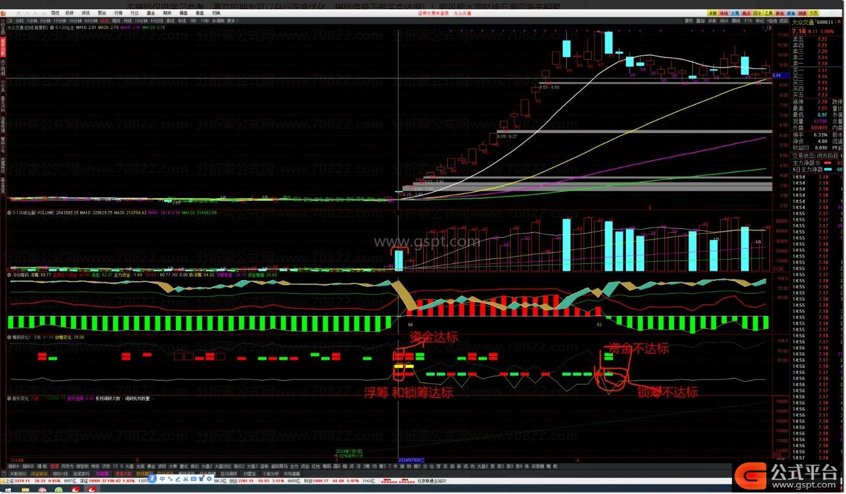This screenshot has height=494, width=846.
Task: Click the 画线 drawing tool button
Action: (736, 21)
